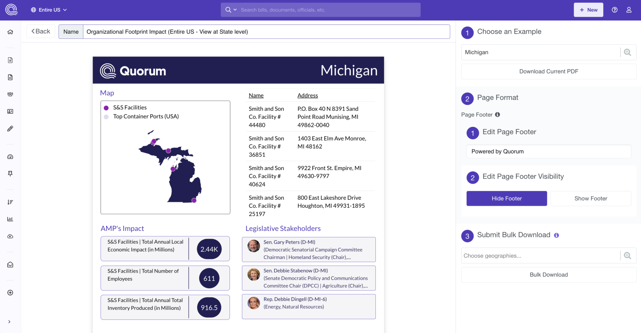The image size is (641, 333).
Task: Open the help question mark icon
Action: tap(615, 10)
